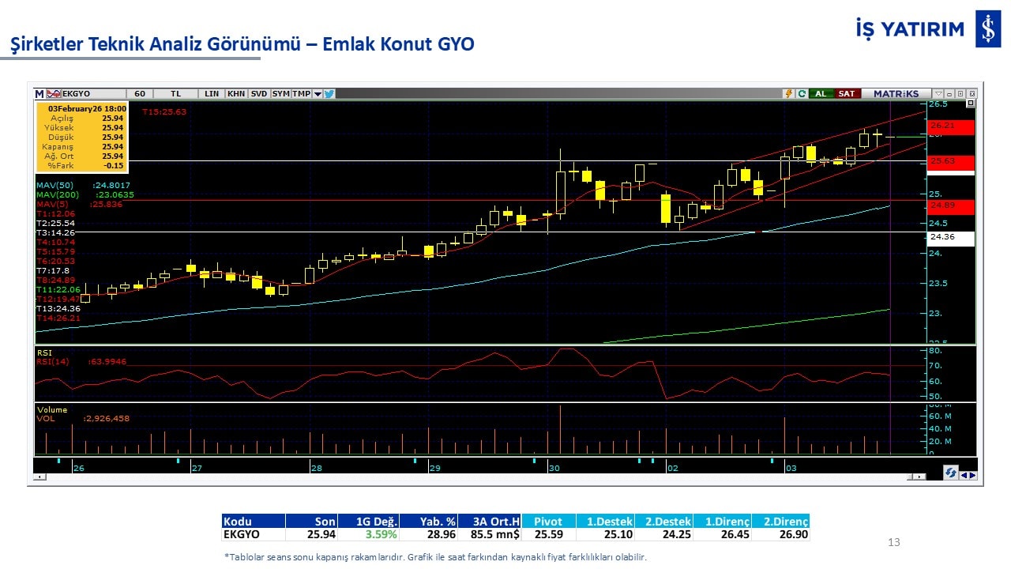The image size is (1011, 569).
Task: Click the horizontal scrollbar left arrow
Action: click(x=41, y=477)
